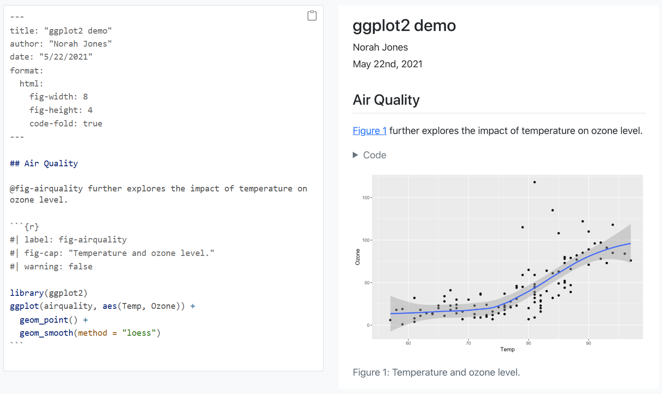
Task: Click the "Figure 1: Temperature and ozone level." caption
Action: click(436, 372)
